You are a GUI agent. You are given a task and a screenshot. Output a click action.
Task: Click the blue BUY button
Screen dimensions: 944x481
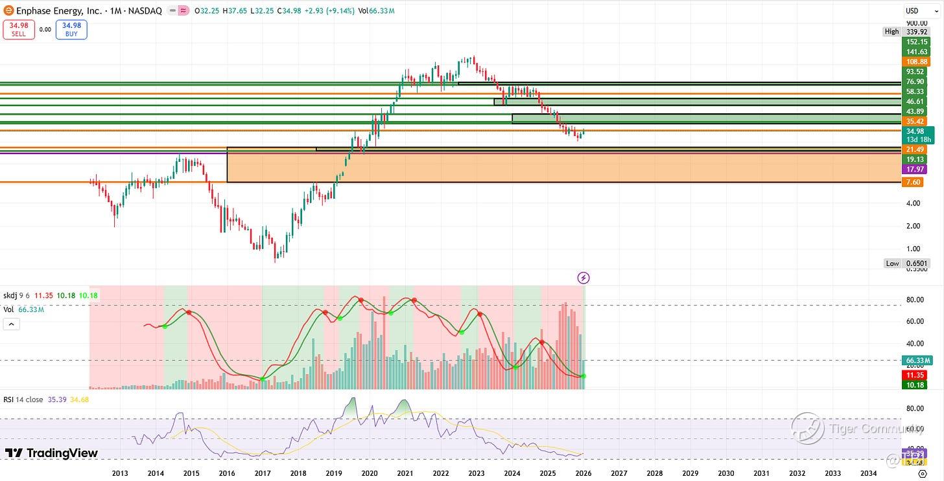click(x=71, y=30)
